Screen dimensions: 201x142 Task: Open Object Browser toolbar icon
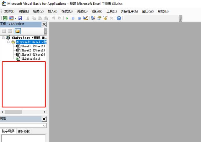[105, 18]
